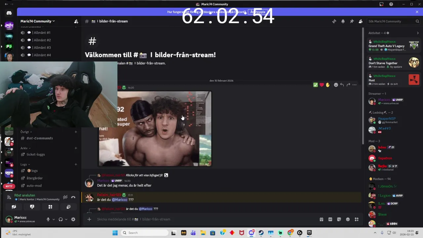
Task: Open notification settings bell icon
Action: 343,21
